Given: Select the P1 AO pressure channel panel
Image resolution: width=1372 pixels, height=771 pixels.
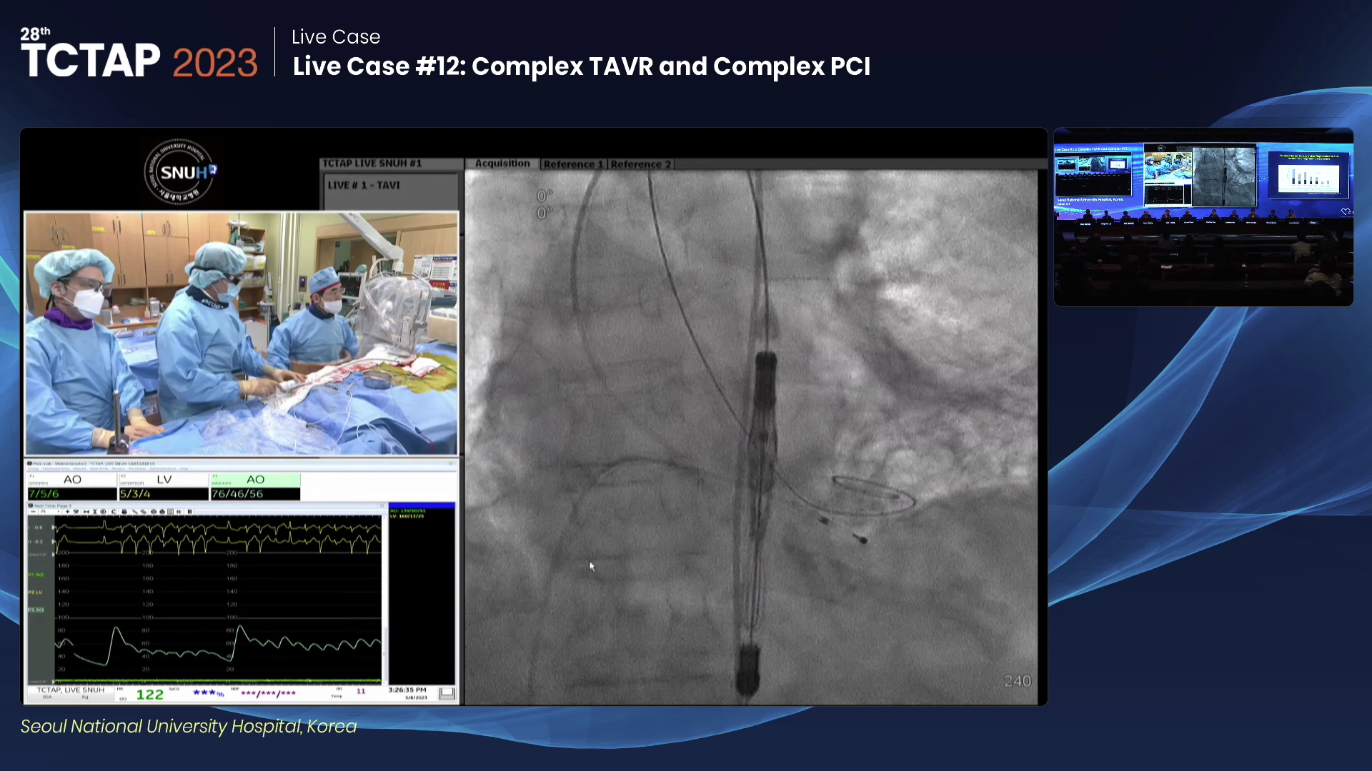Looking at the screenshot, I should point(72,480).
